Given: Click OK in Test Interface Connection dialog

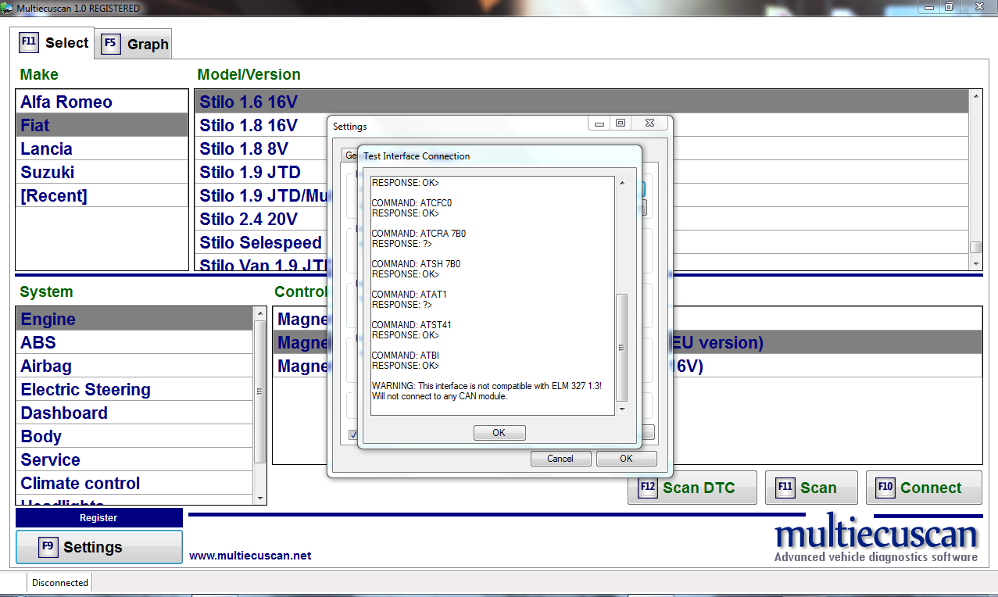Looking at the screenshot, I should [x=499, y=433].
